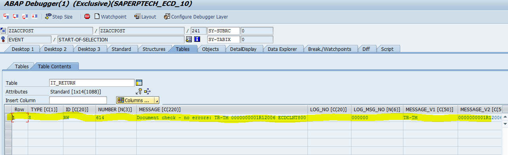Click the display source position icon
The height and width of the screenshot is (155, 508).
tap(189, 39)
